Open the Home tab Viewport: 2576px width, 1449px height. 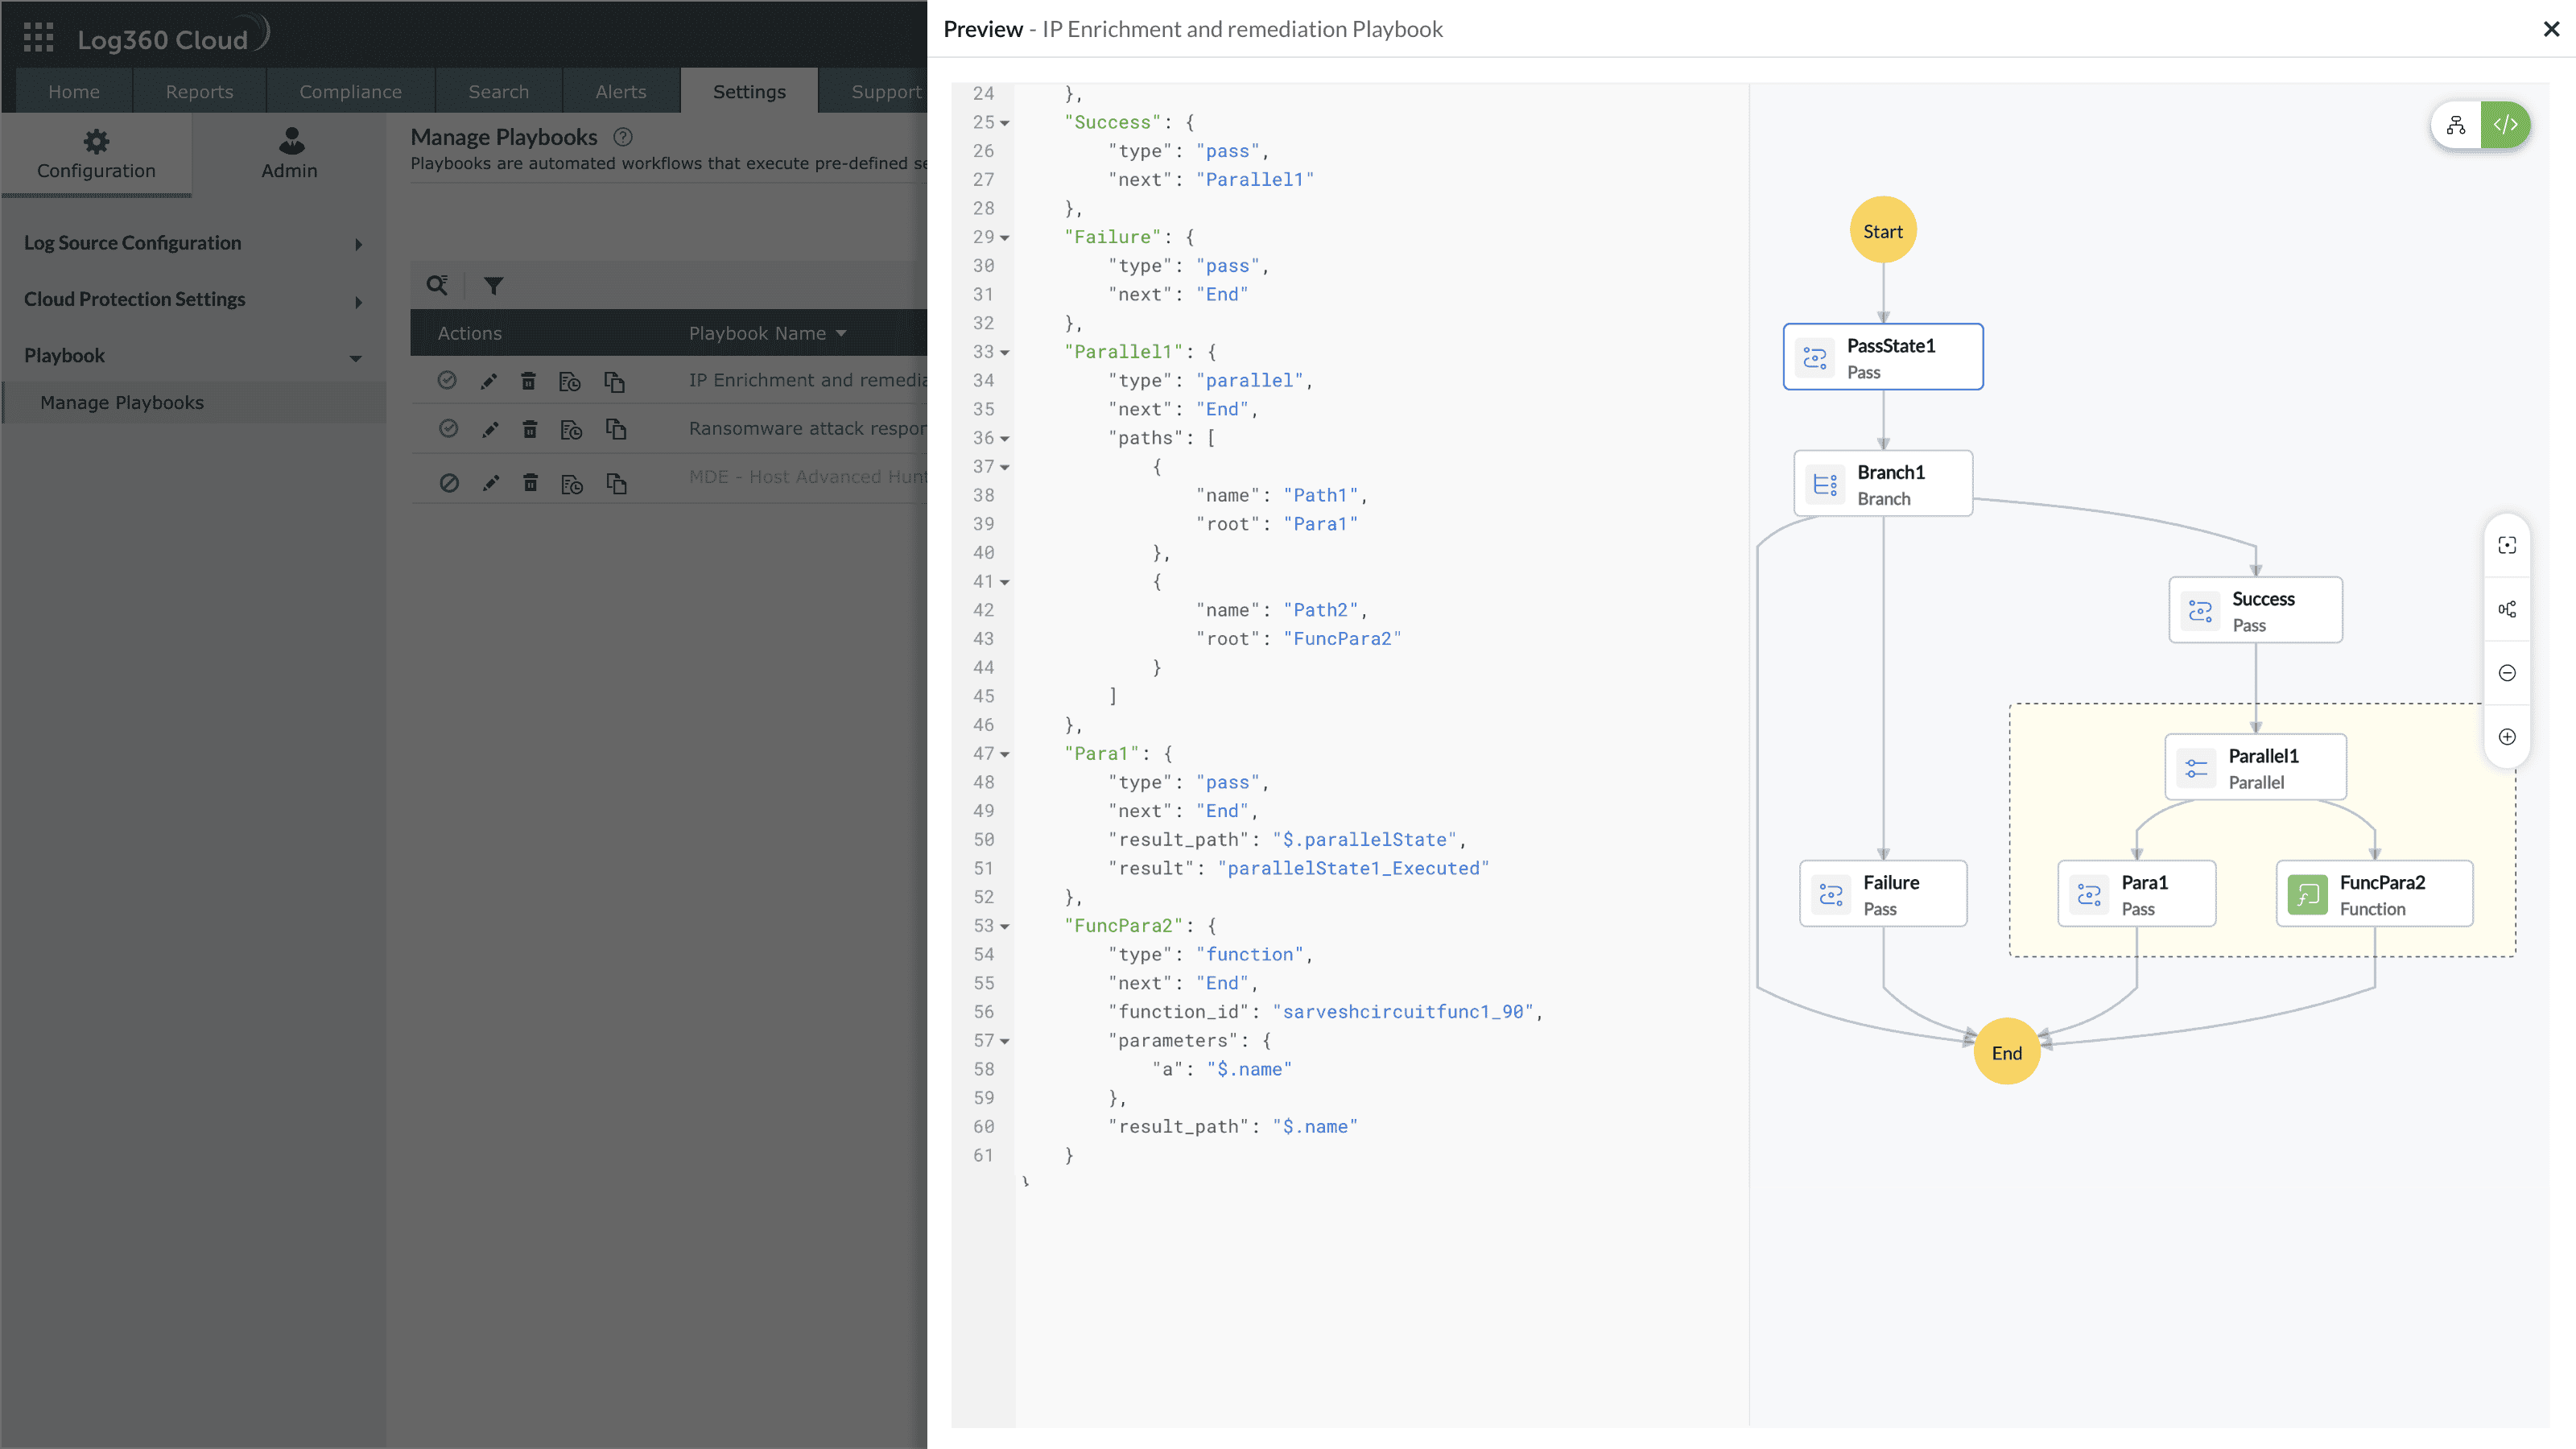[x=74, y=91]
